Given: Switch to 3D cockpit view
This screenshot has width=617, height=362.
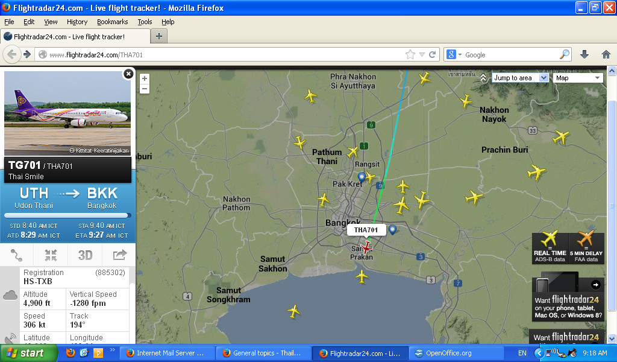Looking at the screenshot, I should coord(85,255).
